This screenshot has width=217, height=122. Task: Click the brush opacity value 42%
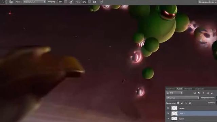[61, 2]
